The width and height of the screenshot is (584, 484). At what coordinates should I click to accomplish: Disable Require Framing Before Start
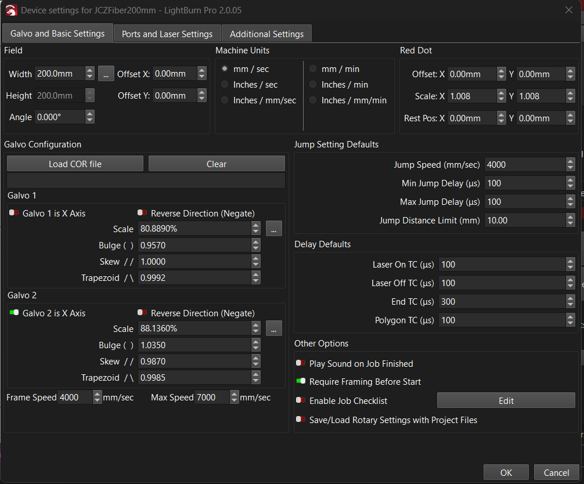point(301,382)
